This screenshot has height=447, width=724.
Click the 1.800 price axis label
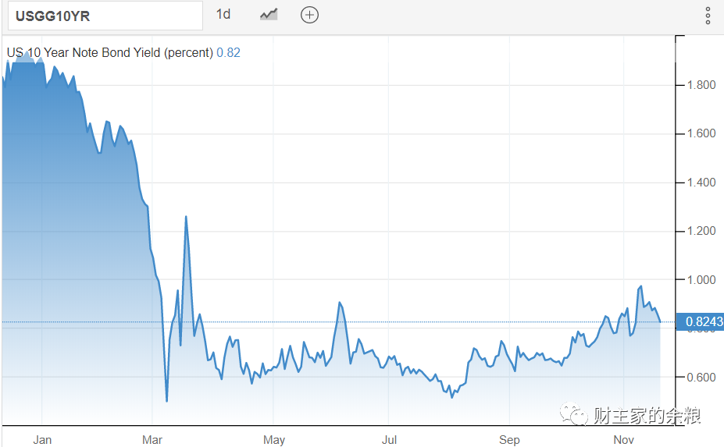point(701,85)
